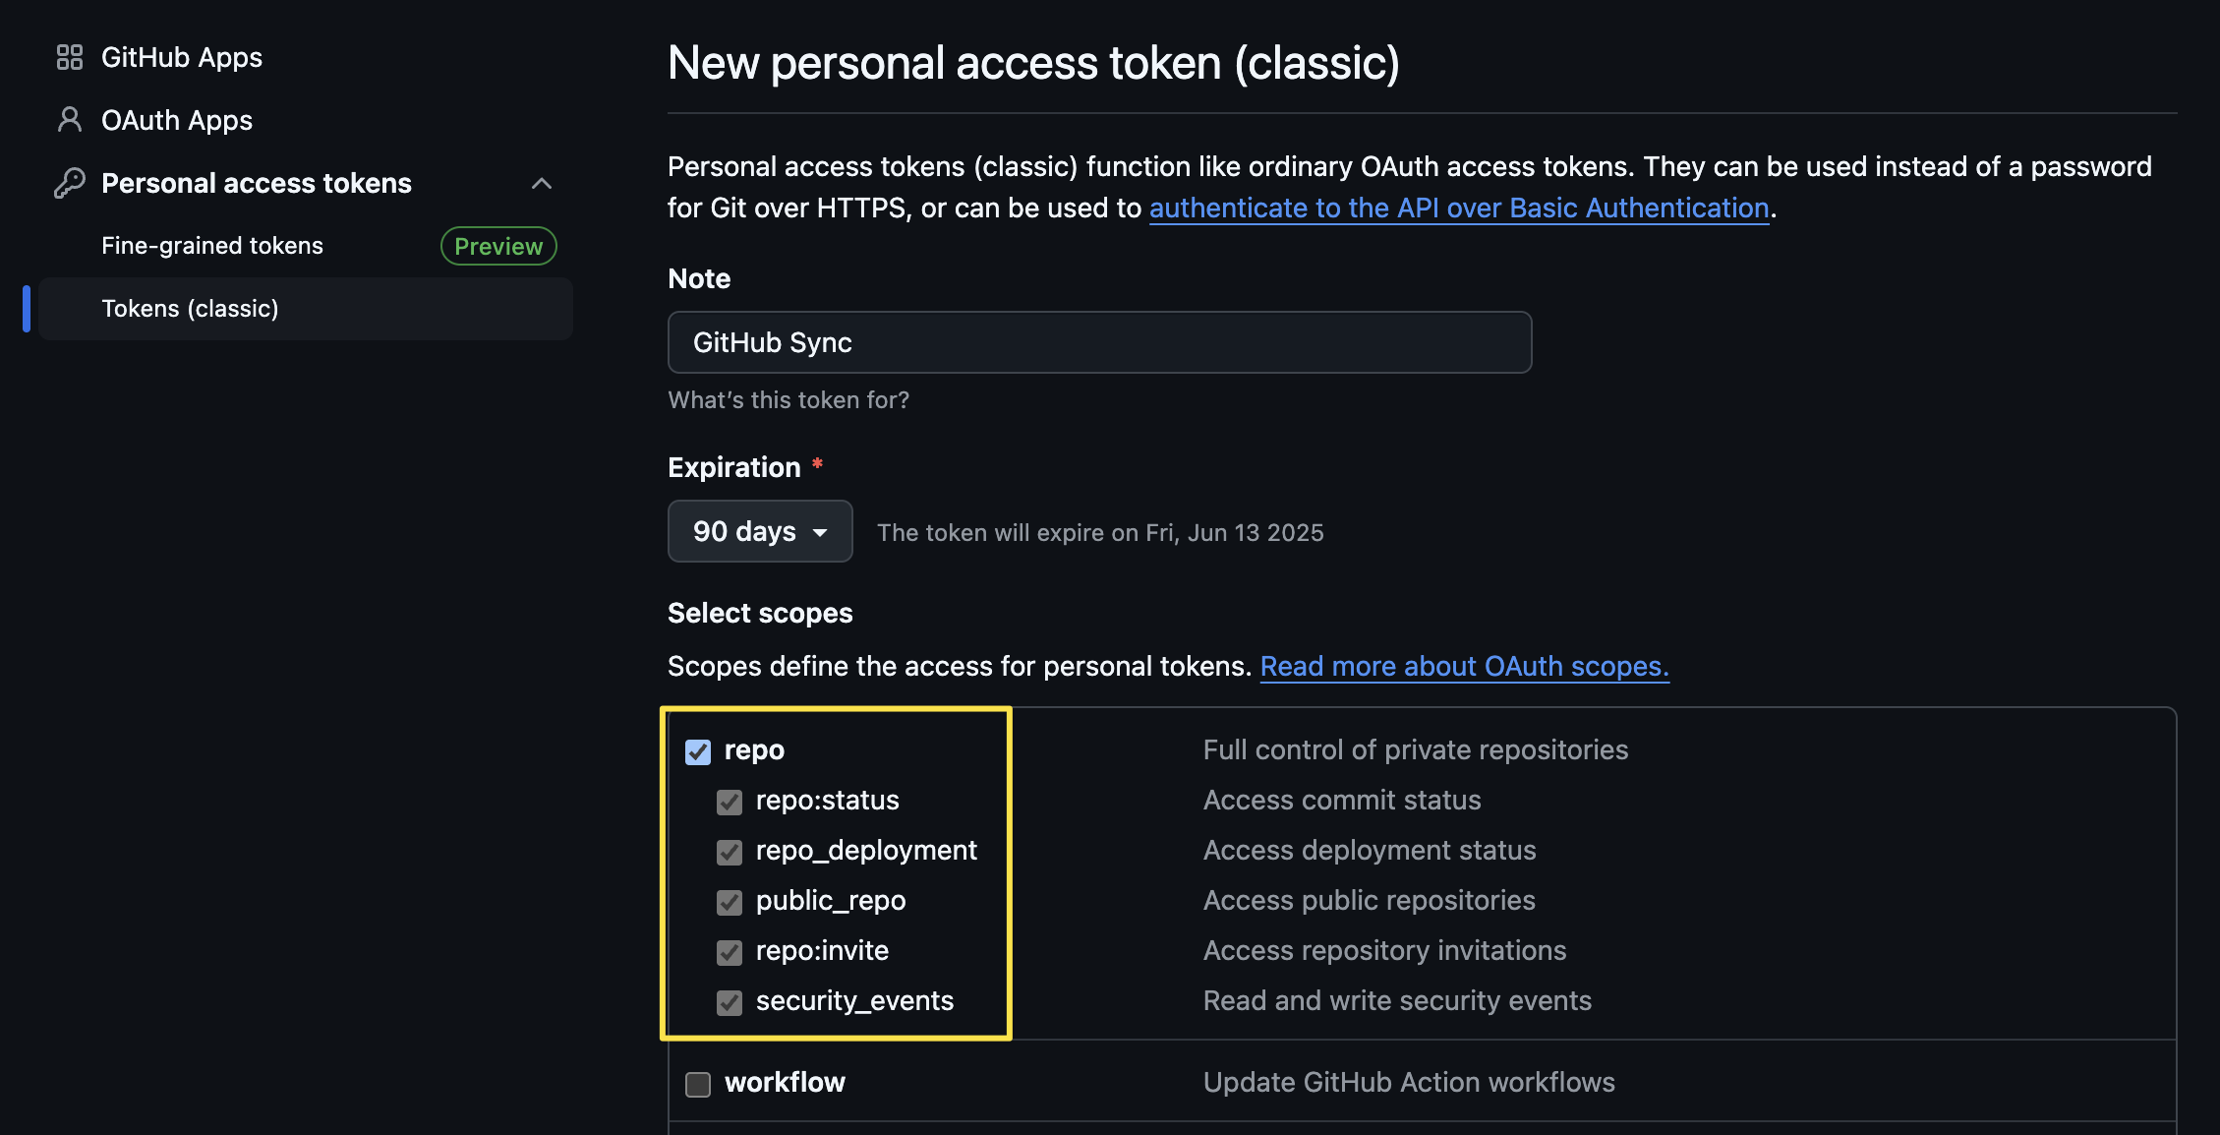
Task: Open the Basic Authentication API link
Action: [x=1459, y=209]
